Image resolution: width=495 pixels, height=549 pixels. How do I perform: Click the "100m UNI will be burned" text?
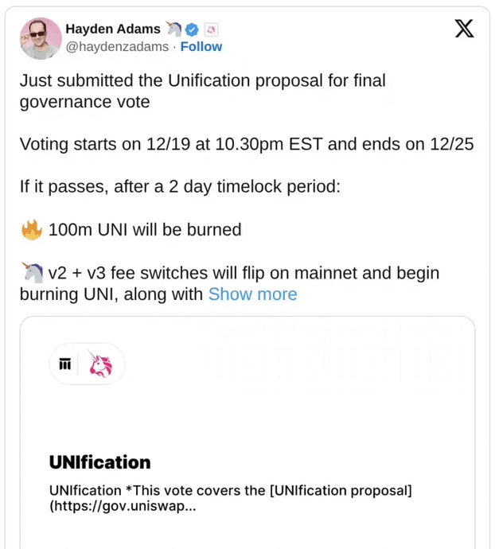pos(145,230)
